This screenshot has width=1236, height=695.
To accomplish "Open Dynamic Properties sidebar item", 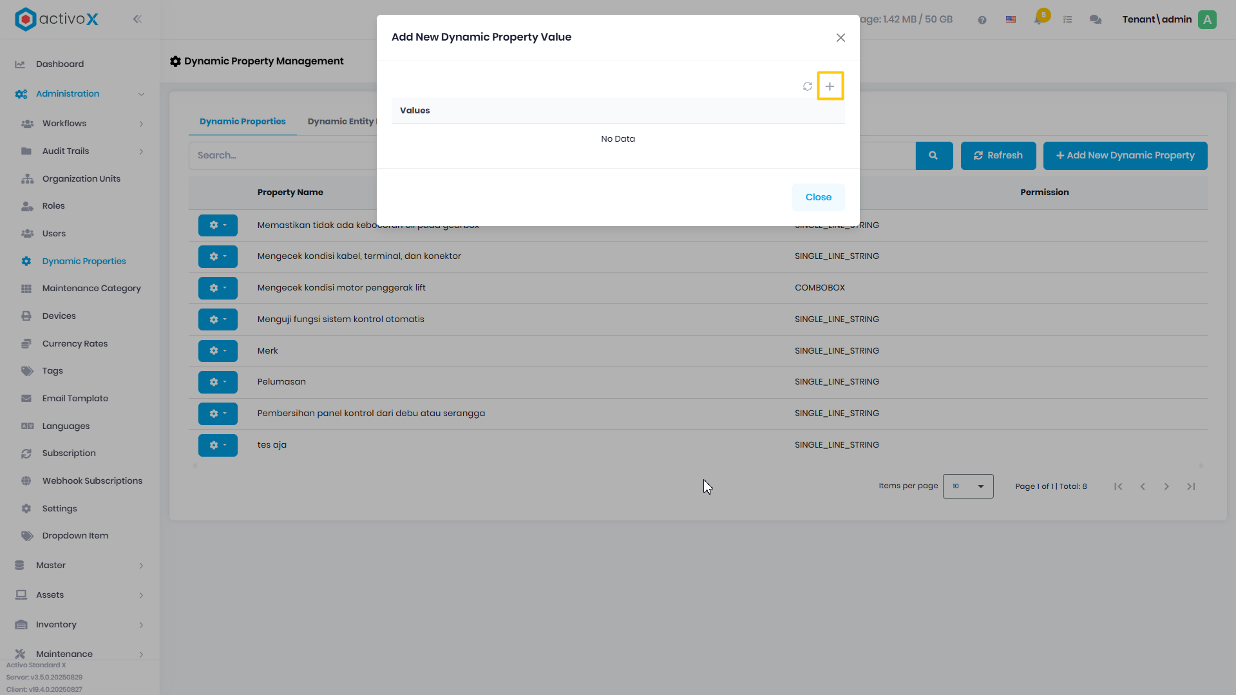I will coord(84,262).
